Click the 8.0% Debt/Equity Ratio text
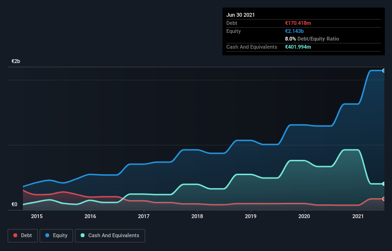This screenshot has width=392, height=251. [x=312, y=39]
